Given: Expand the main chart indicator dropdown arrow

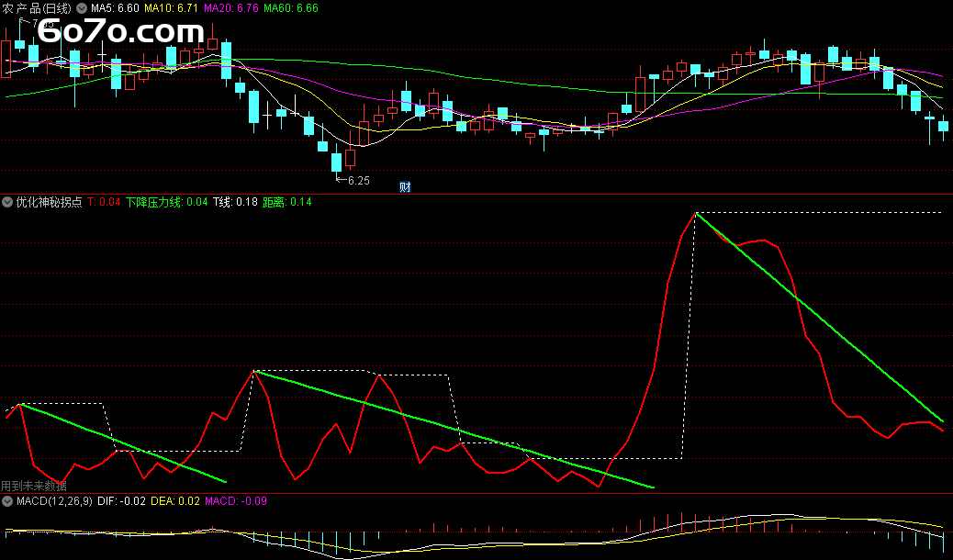Looking at the screenshot, I should [x=82, y=8].
